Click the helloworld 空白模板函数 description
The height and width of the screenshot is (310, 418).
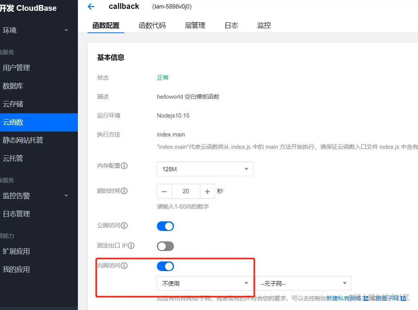(188, 97)
